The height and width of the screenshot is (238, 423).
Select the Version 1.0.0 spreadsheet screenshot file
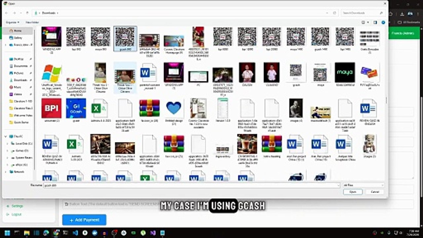[223, 110]
